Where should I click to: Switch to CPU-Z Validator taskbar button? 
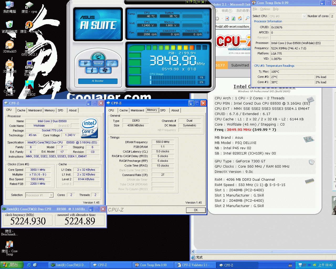195,265
